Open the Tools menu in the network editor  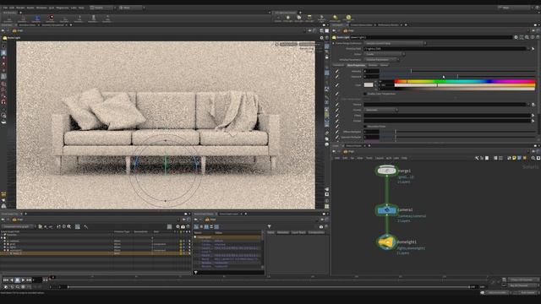click(x=369, y=158)
